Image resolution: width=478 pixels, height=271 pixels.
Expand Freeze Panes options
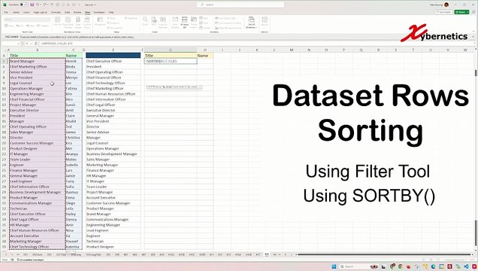click(x=194, y=22)
